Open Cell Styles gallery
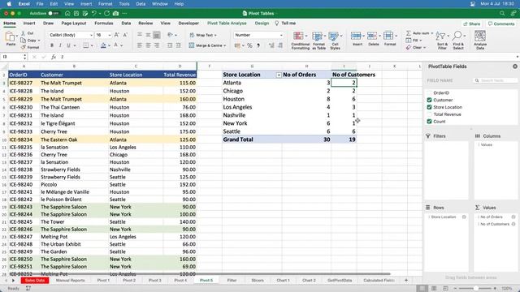 pos(333,36)
